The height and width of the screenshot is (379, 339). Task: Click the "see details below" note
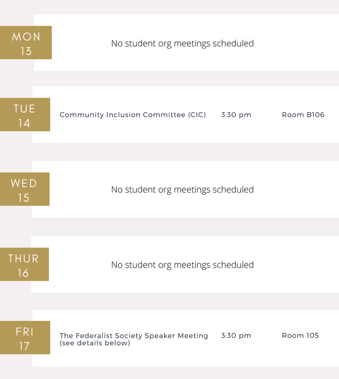[x=95, y=343]
